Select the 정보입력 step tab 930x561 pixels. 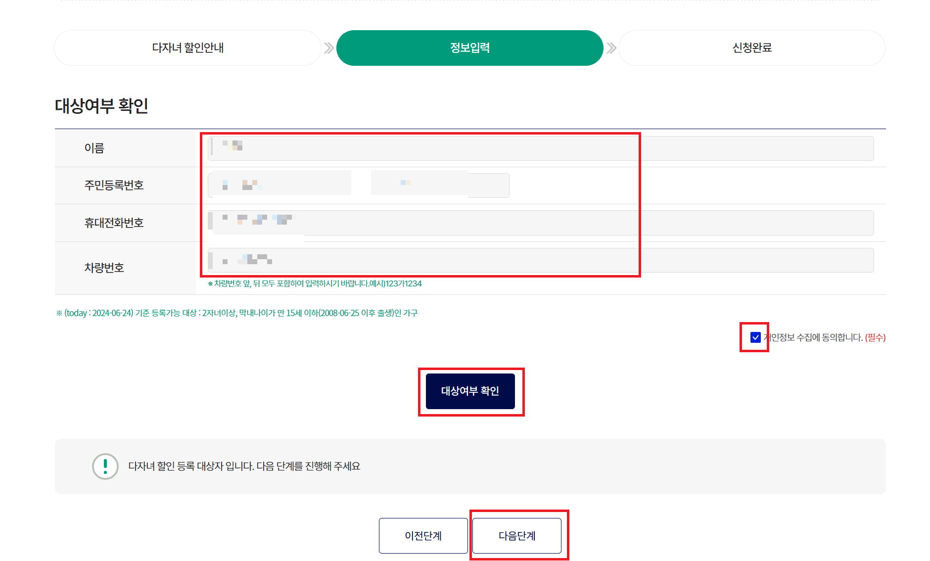point(469,47)
